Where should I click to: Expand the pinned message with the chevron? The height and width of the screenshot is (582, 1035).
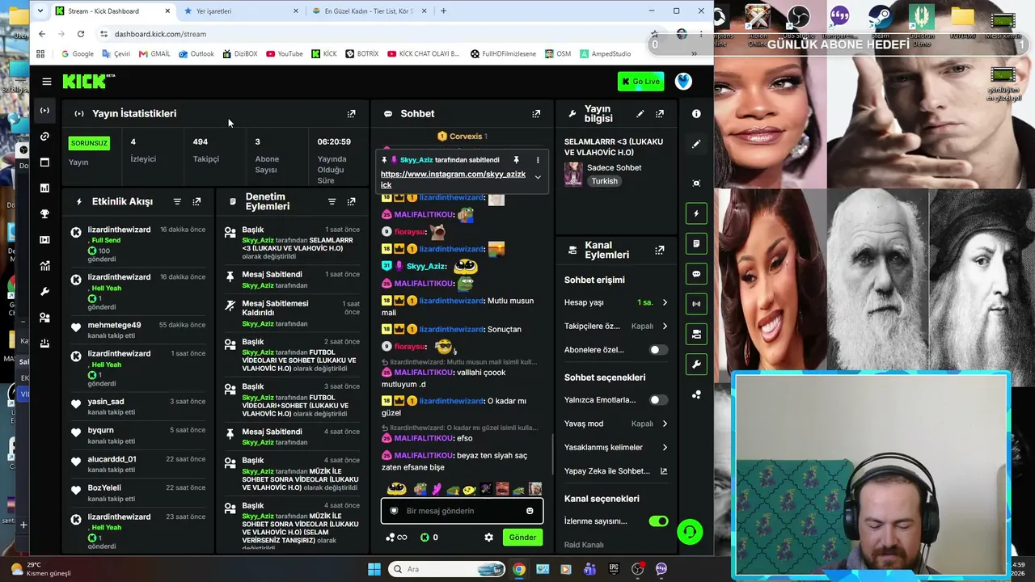[x=538, y=177]
